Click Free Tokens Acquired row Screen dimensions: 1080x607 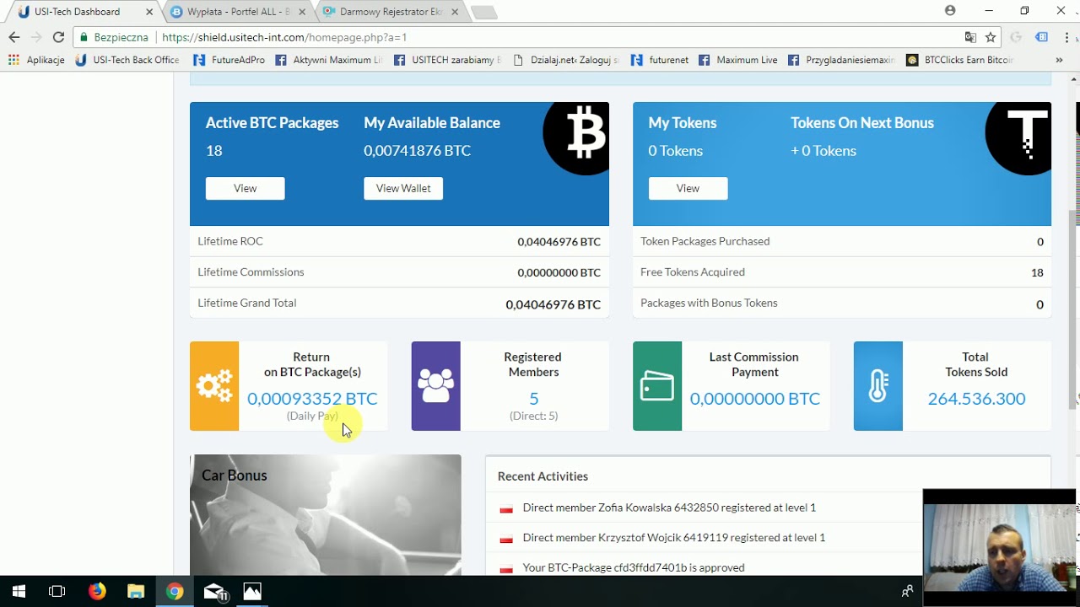coord(842,272)
